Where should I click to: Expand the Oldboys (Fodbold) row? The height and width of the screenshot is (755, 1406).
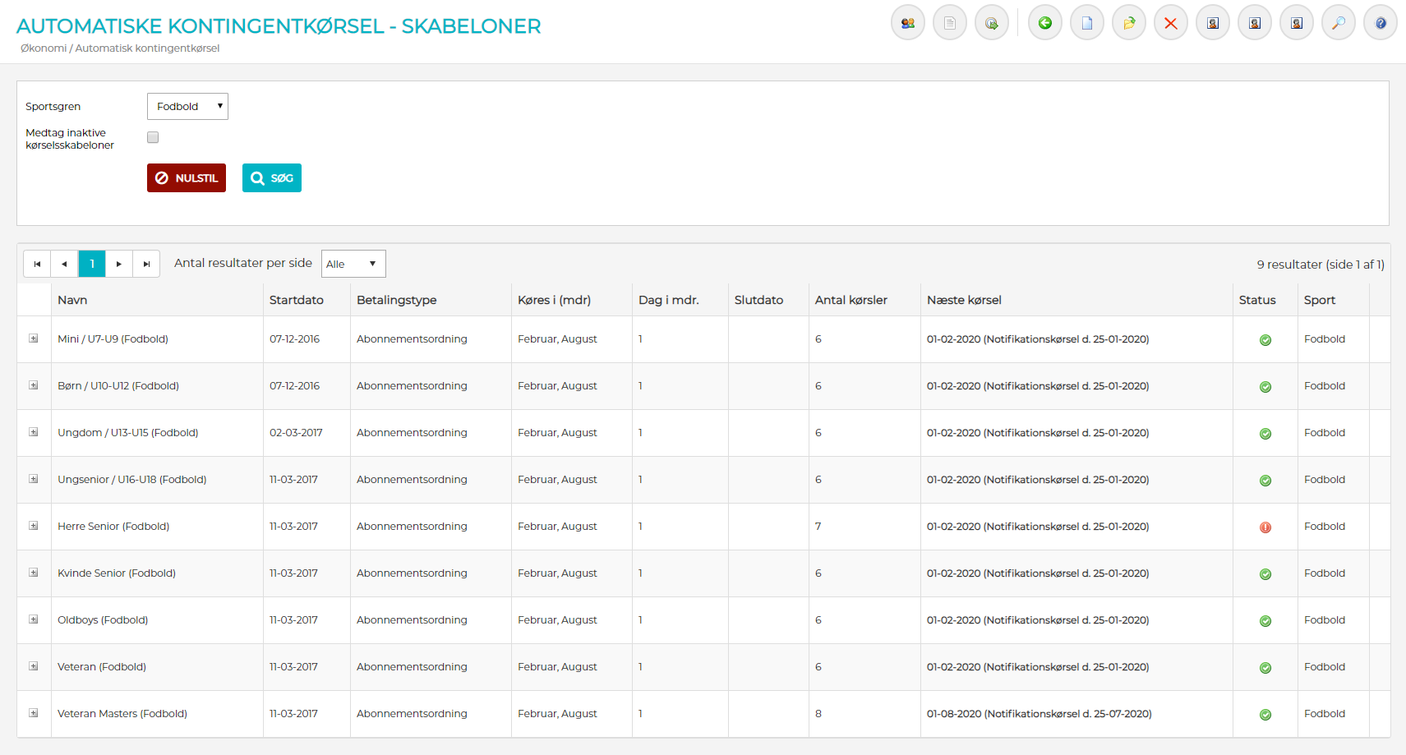coord(34,619)
